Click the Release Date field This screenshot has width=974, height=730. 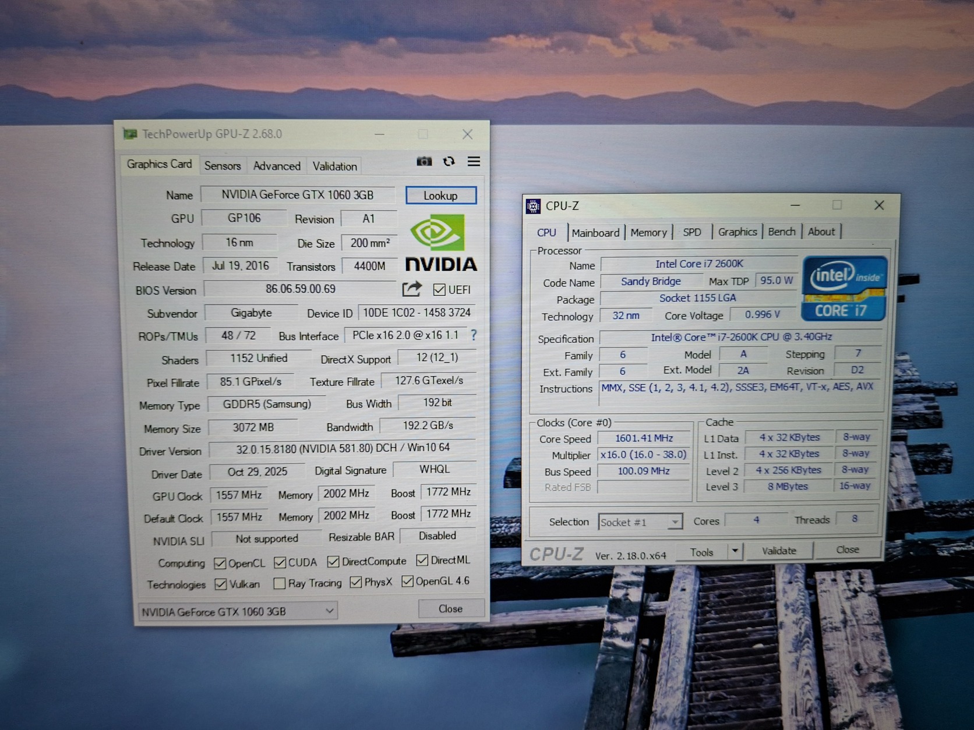[241, 266]
